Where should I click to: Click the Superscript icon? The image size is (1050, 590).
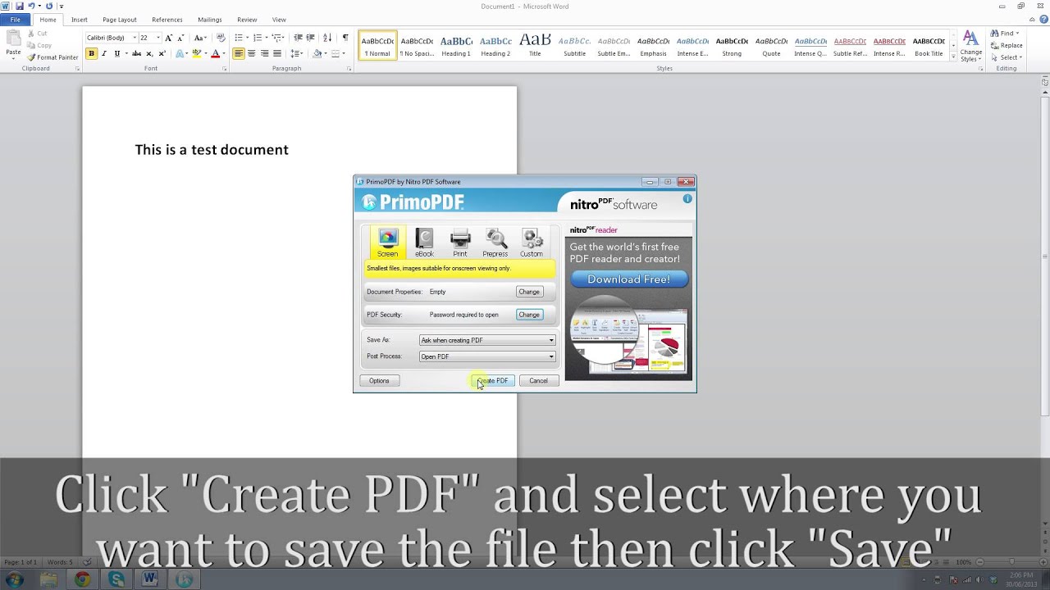(x=162, y=53)
